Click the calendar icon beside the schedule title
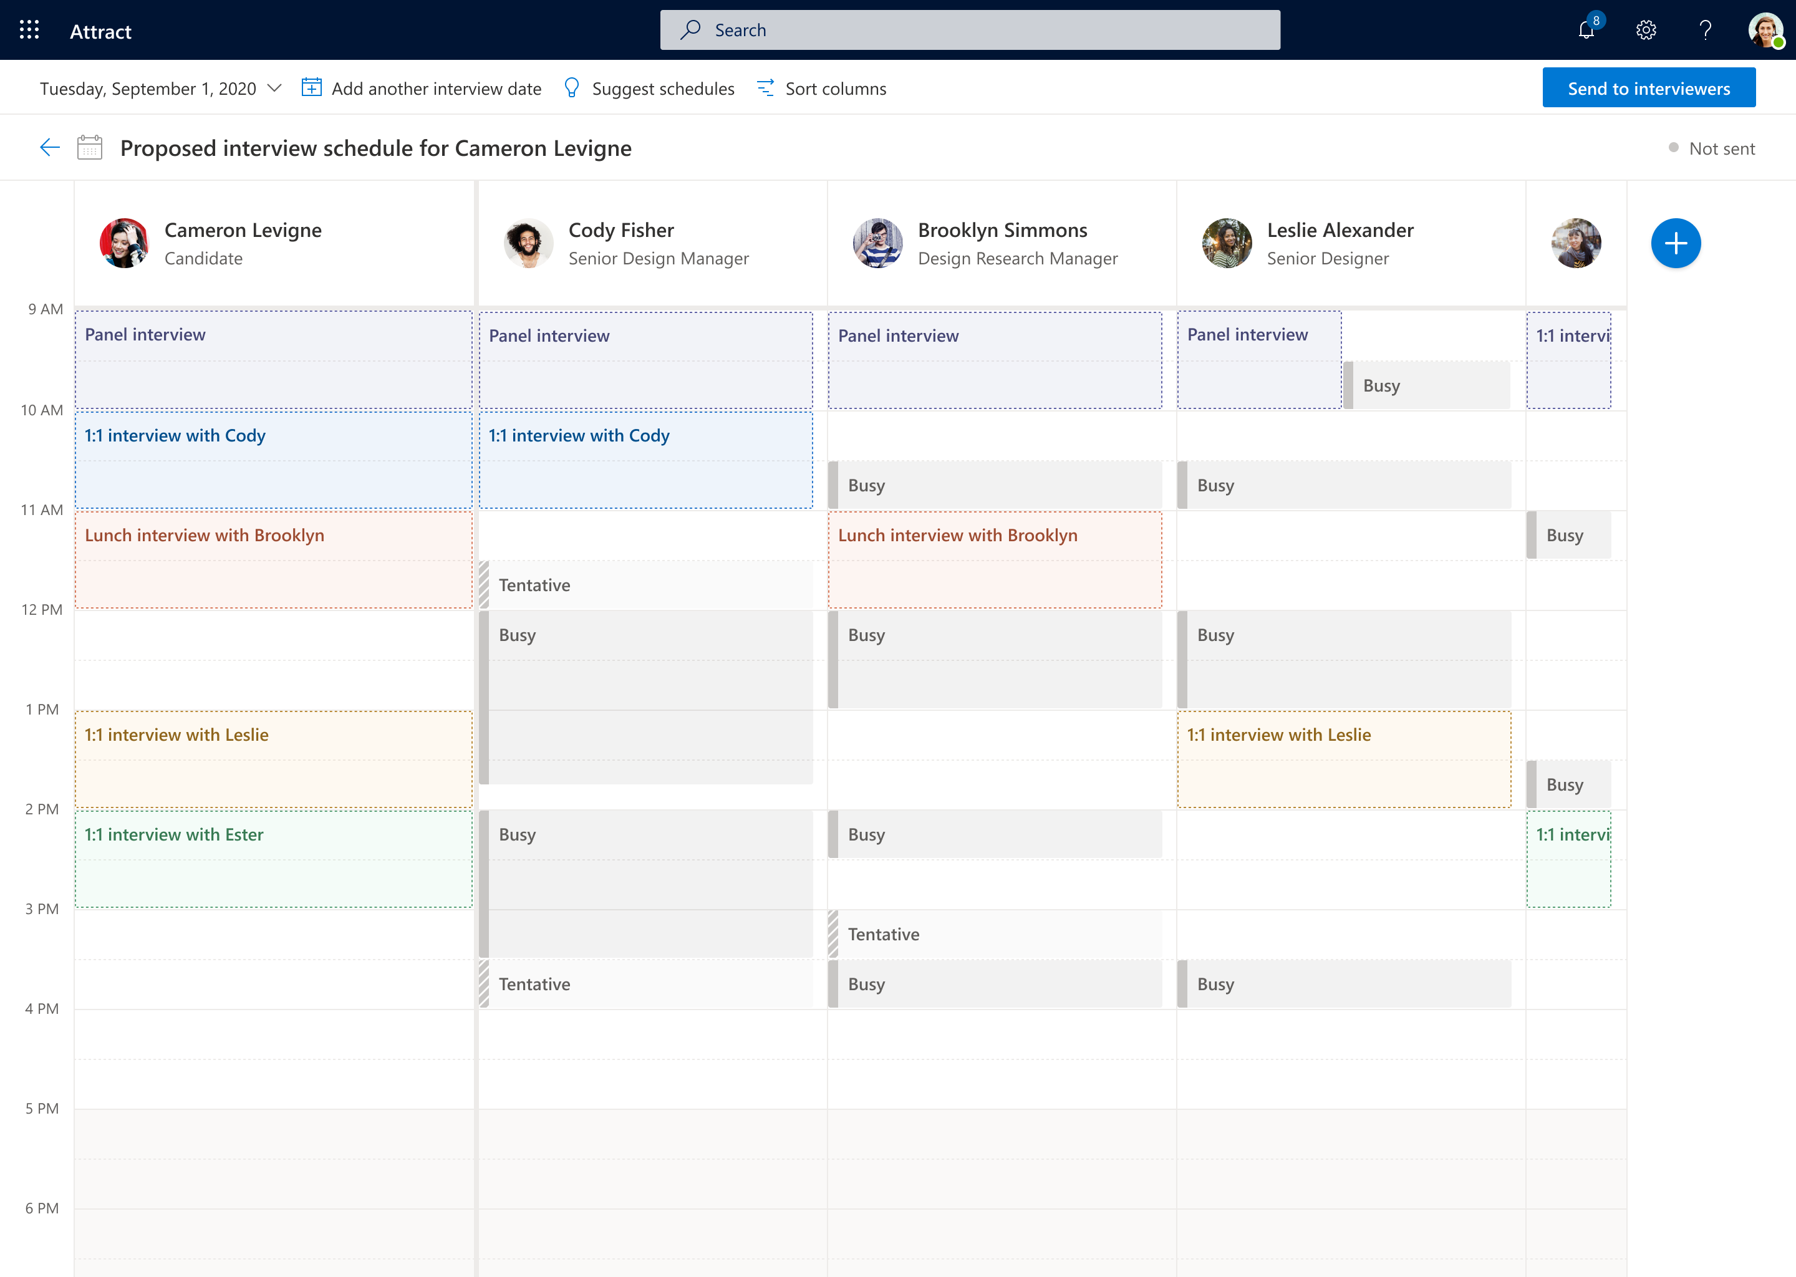The height and width of the screenshot is (1277, 1796). [90, 148]
